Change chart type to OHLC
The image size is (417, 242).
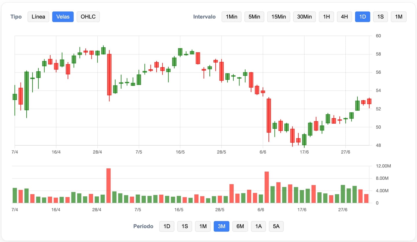coord(88,17)
